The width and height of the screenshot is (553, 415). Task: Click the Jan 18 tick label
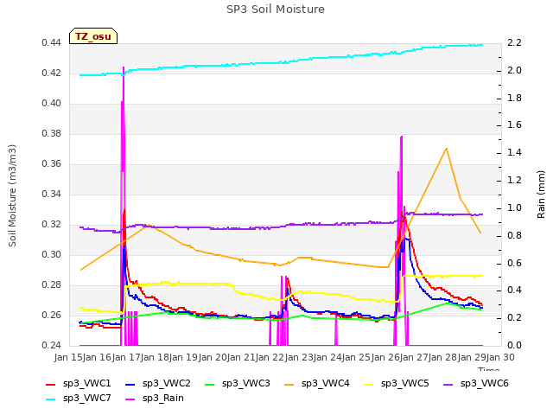(x=156, y=357)
